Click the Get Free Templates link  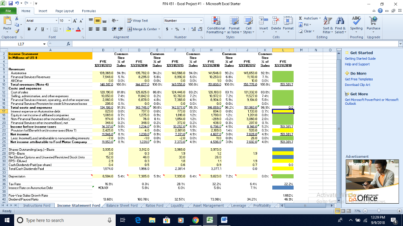tap(360, 79)
